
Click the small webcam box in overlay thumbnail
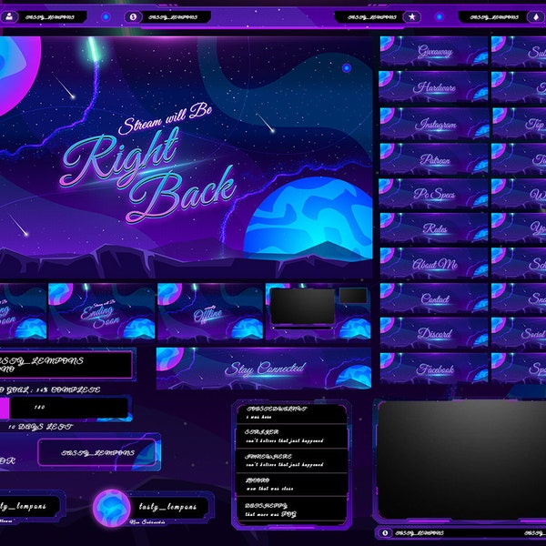click(x=353, y=296)
